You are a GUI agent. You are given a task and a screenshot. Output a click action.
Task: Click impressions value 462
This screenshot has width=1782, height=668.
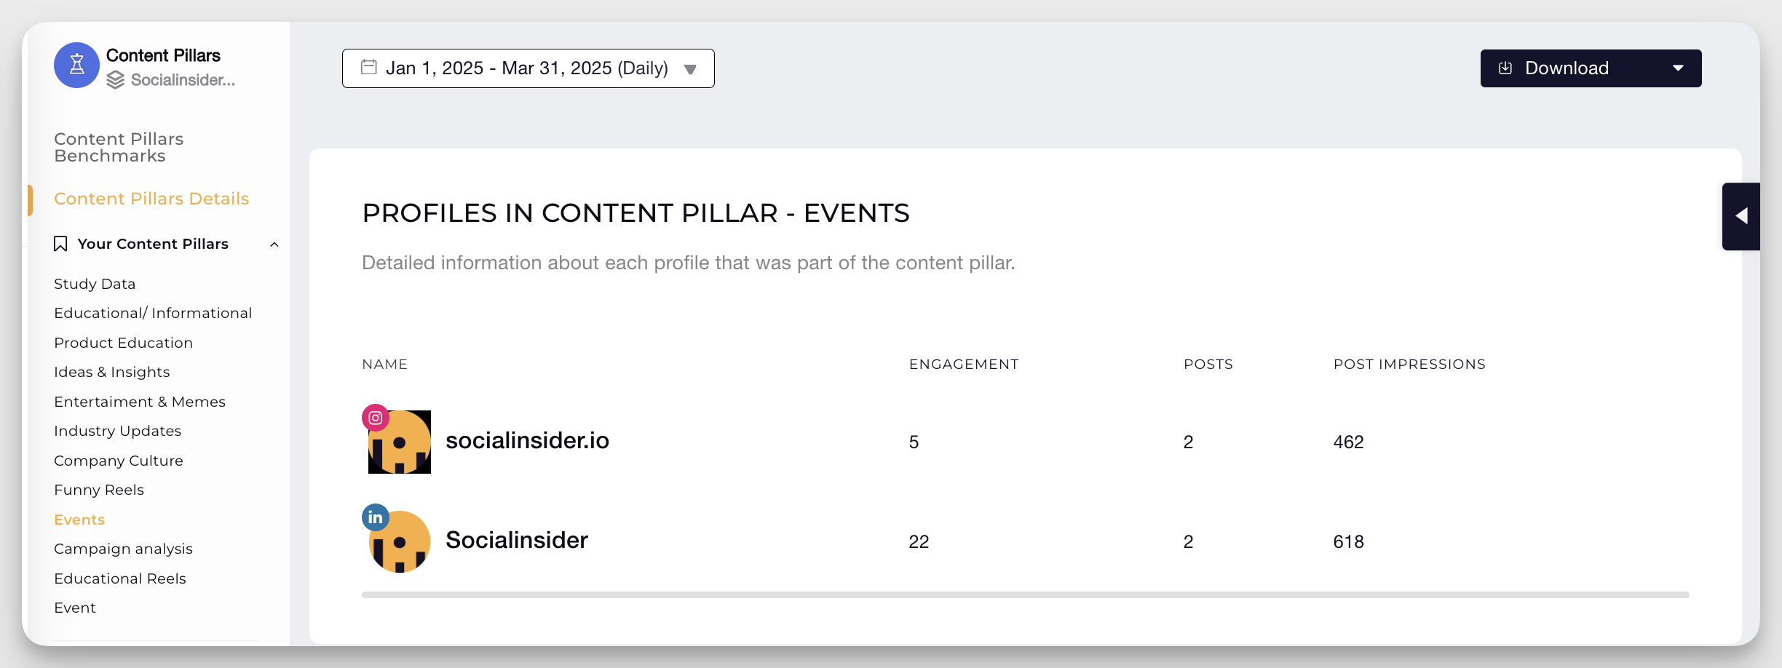(x=1348, y=442)
